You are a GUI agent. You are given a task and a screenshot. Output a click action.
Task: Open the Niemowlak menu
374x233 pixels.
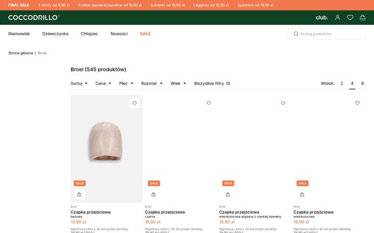pos(19,34)
